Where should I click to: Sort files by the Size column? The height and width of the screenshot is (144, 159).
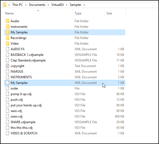click(x=116, y=13)
